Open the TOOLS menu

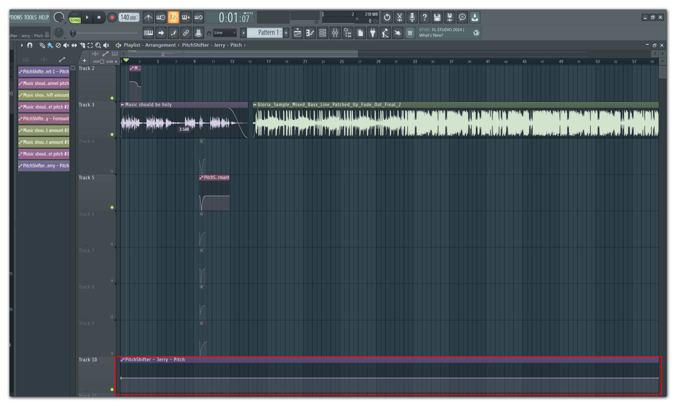(x=30, y=17)
